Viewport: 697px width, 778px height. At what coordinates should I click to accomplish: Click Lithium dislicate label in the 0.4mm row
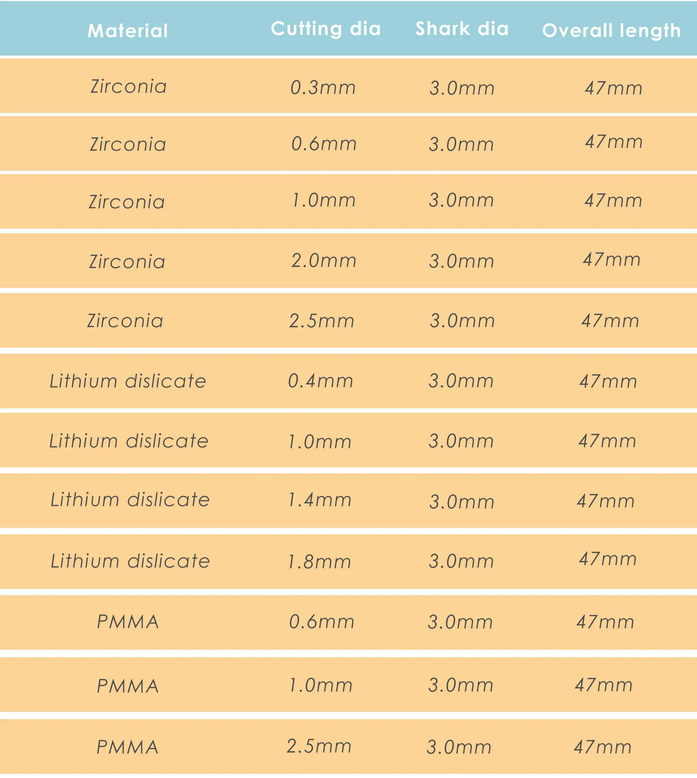point(128,381)
